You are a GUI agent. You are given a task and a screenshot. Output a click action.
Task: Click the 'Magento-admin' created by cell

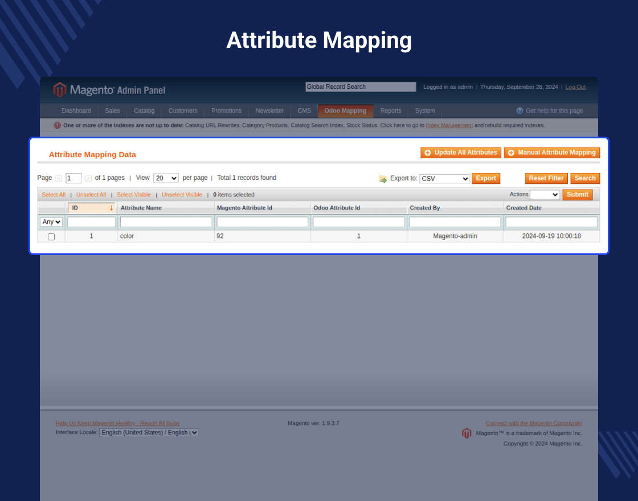(455, 236)
